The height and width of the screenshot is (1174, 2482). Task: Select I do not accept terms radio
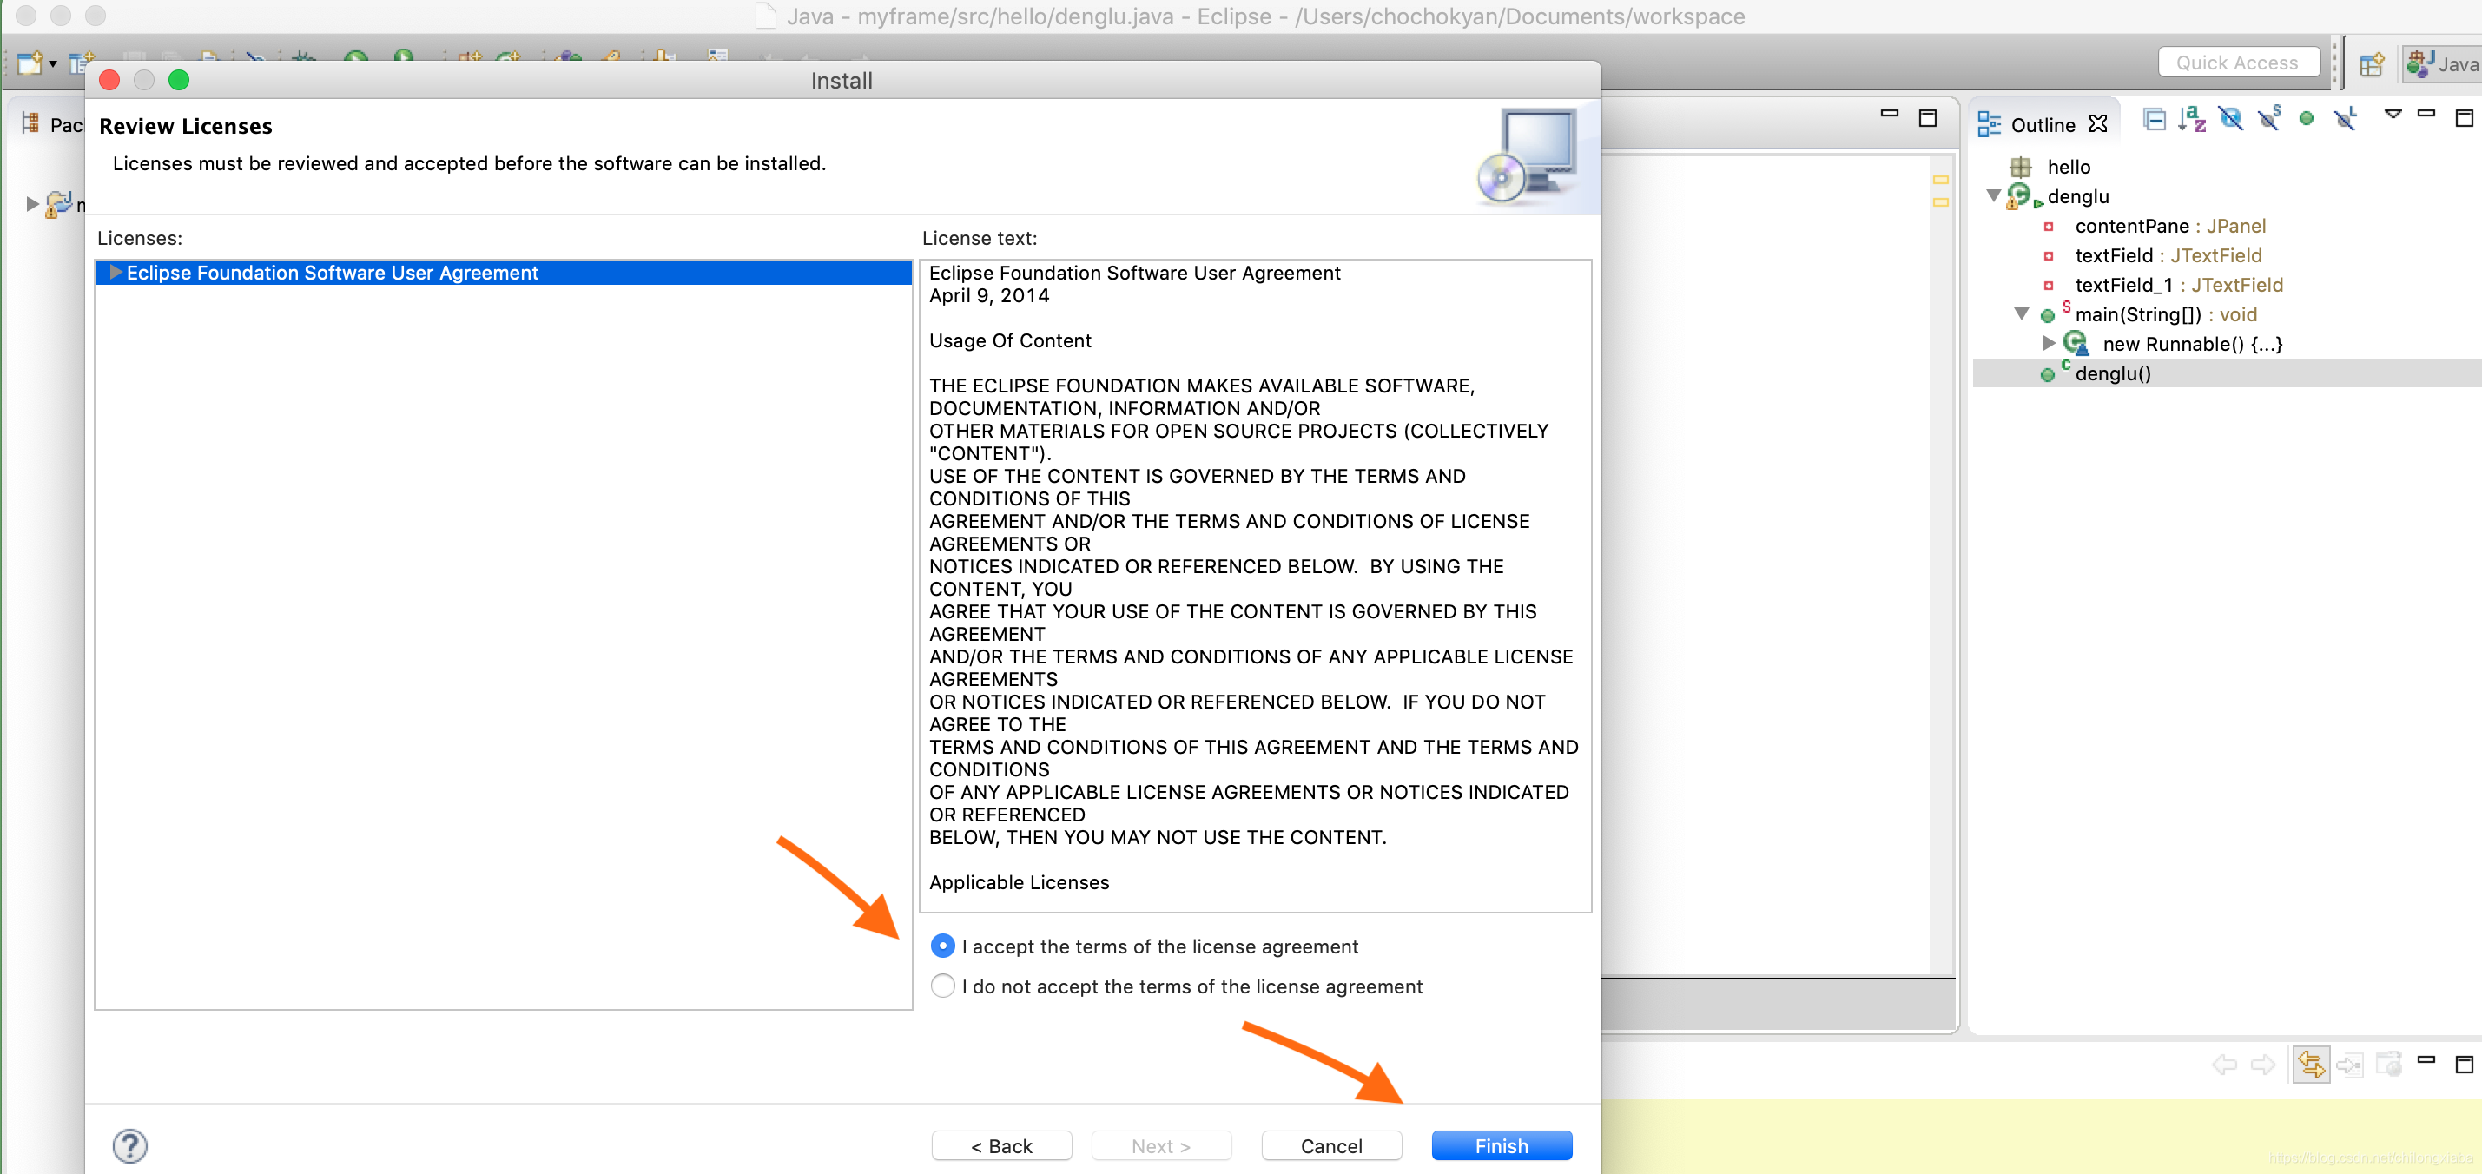(942, 986)
